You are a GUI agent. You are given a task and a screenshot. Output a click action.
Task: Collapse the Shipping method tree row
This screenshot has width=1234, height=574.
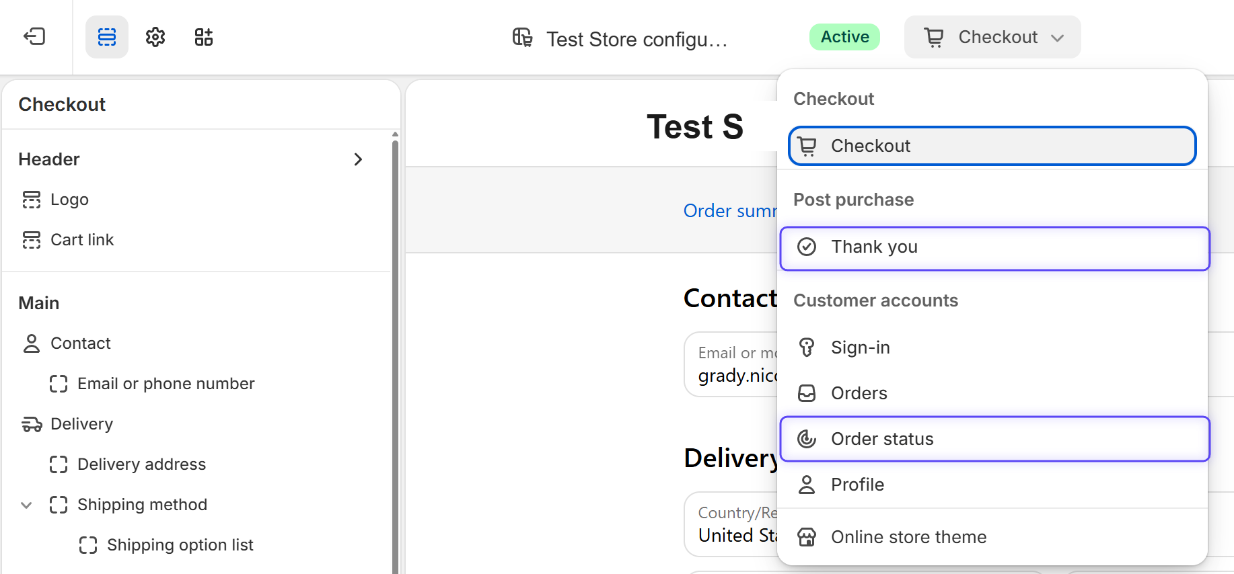(26, 505)
